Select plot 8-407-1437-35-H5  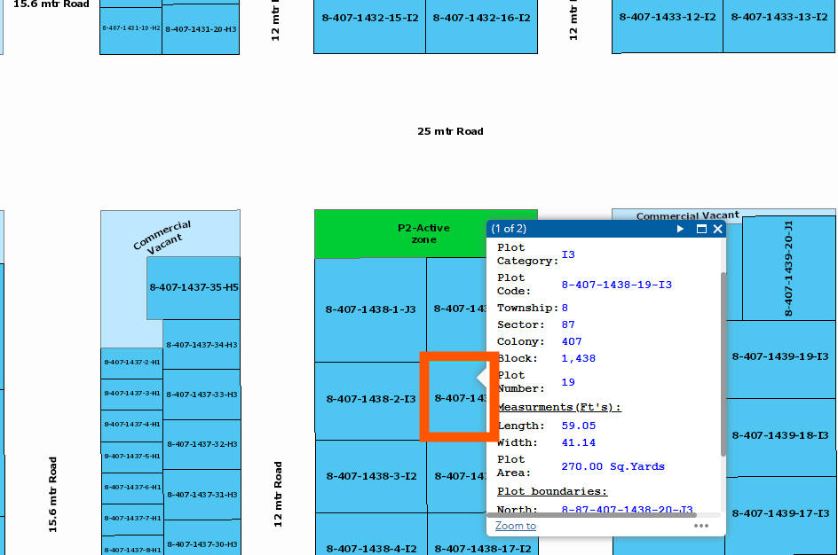pos(192,285)
